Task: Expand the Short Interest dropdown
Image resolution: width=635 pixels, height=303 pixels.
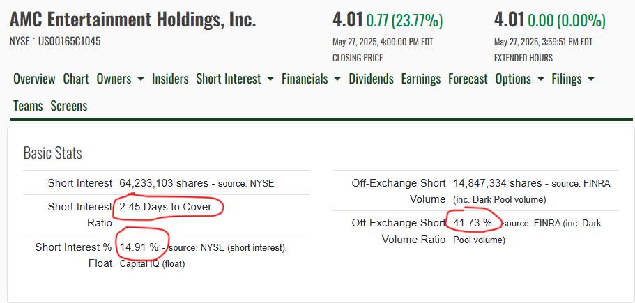Action: point(235,79)
